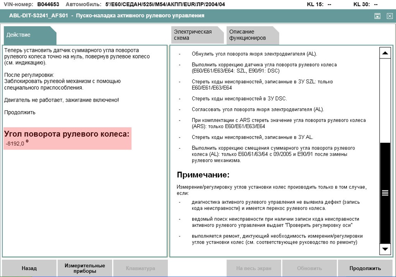Click the heading Угол поворота рулевого колеса
The width and height of the screenshot is (396, 277).
tap(67, 134)
